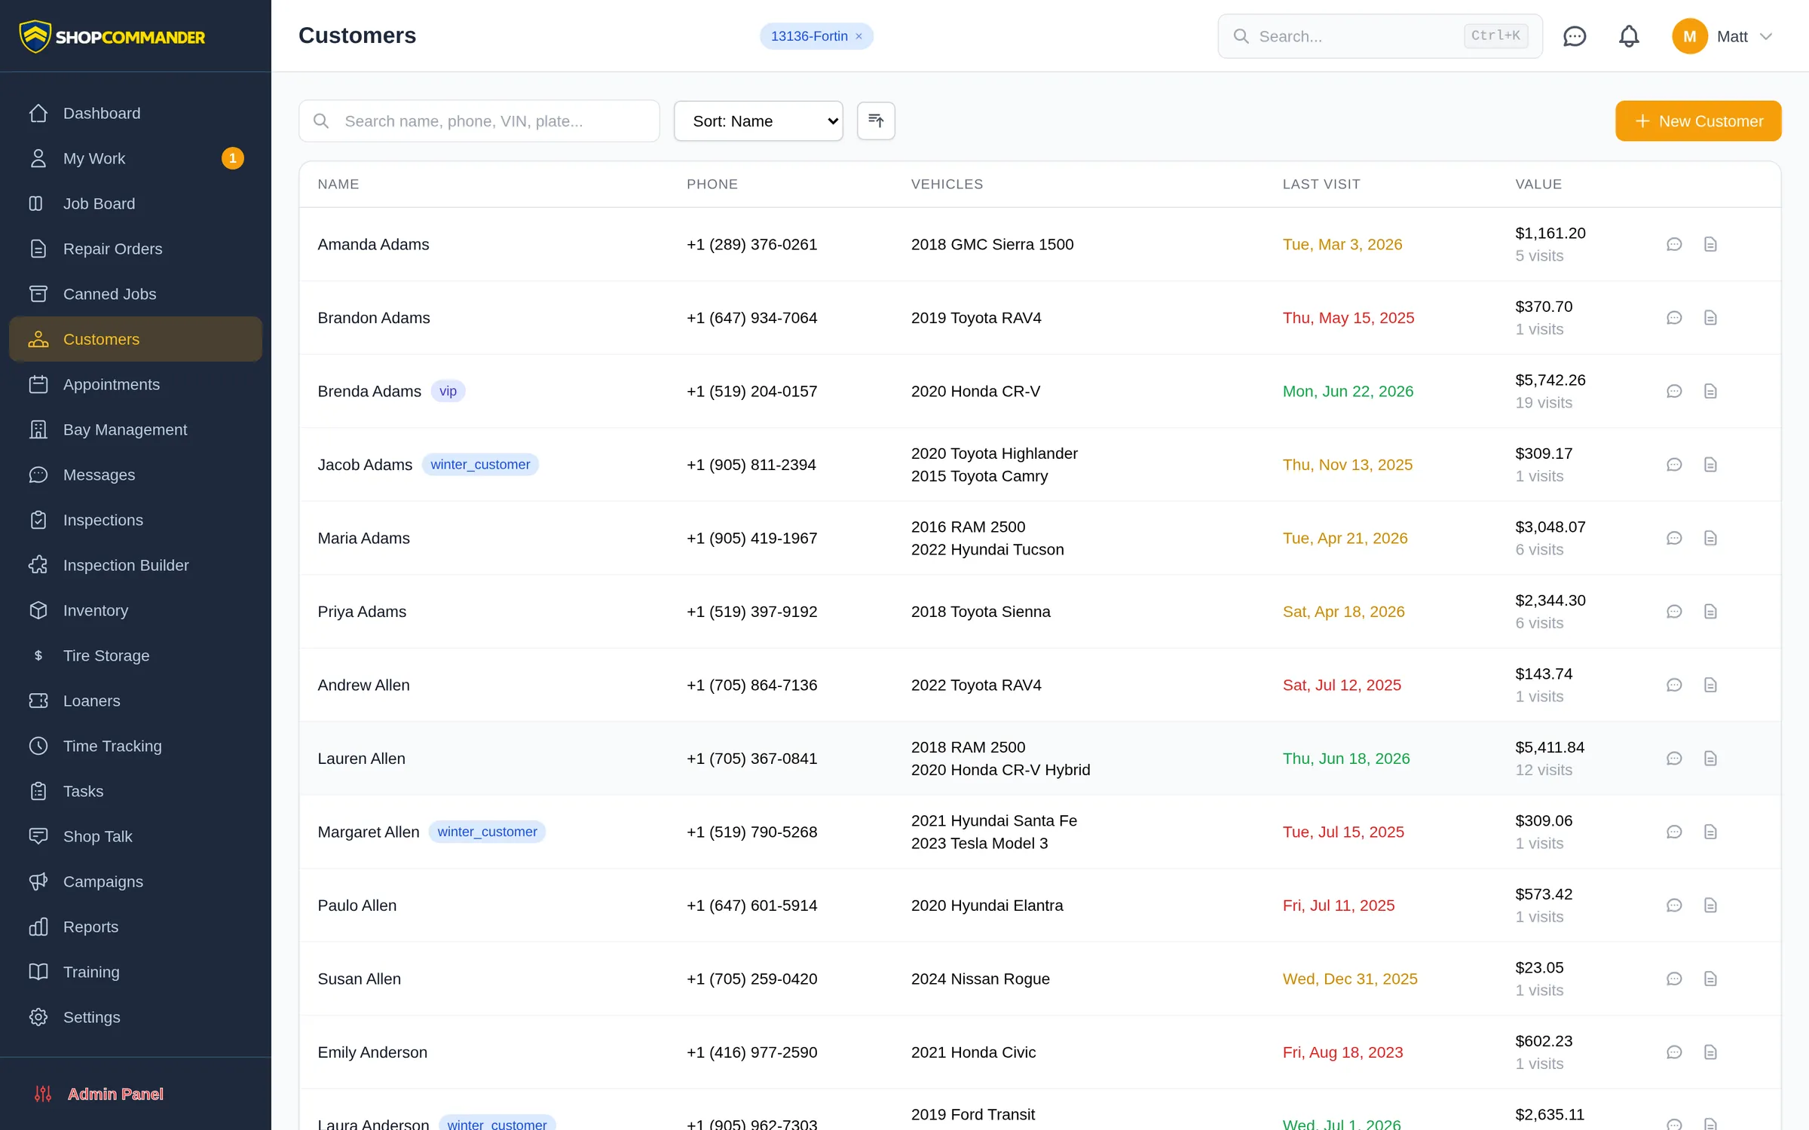Open Tasks in sidebar
Screen dimensions: 1809x1130
136,791
